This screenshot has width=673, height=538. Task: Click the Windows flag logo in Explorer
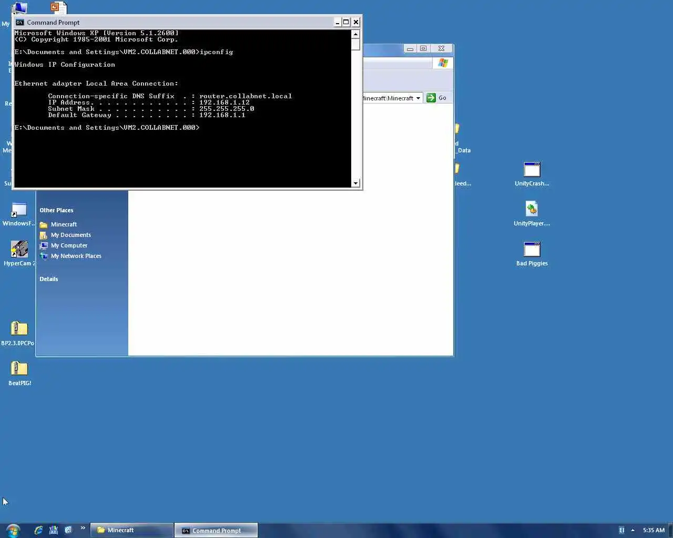pos(443,63)
